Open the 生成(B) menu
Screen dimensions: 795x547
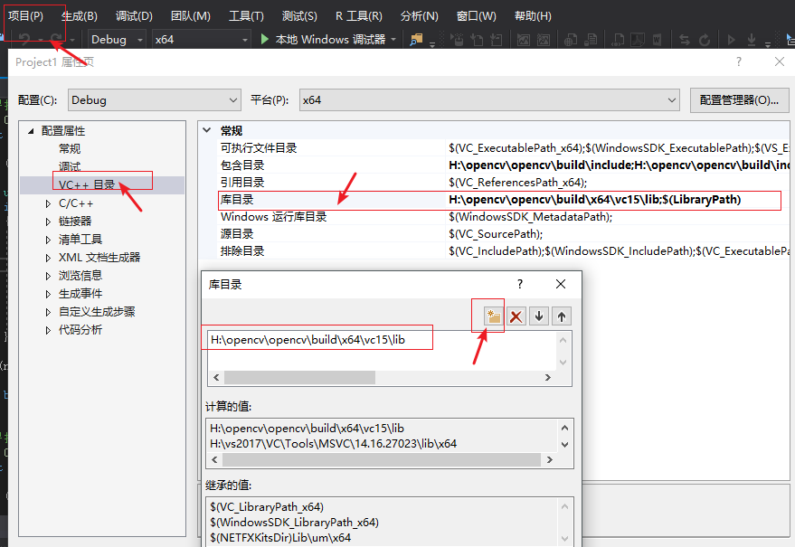tap(79, 15)
